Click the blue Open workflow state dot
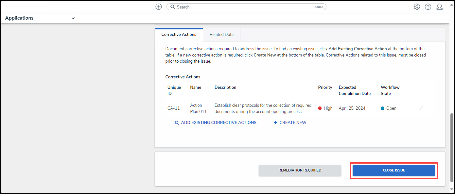Viewport: 455px width, 194px height. [x=382, y=108]
